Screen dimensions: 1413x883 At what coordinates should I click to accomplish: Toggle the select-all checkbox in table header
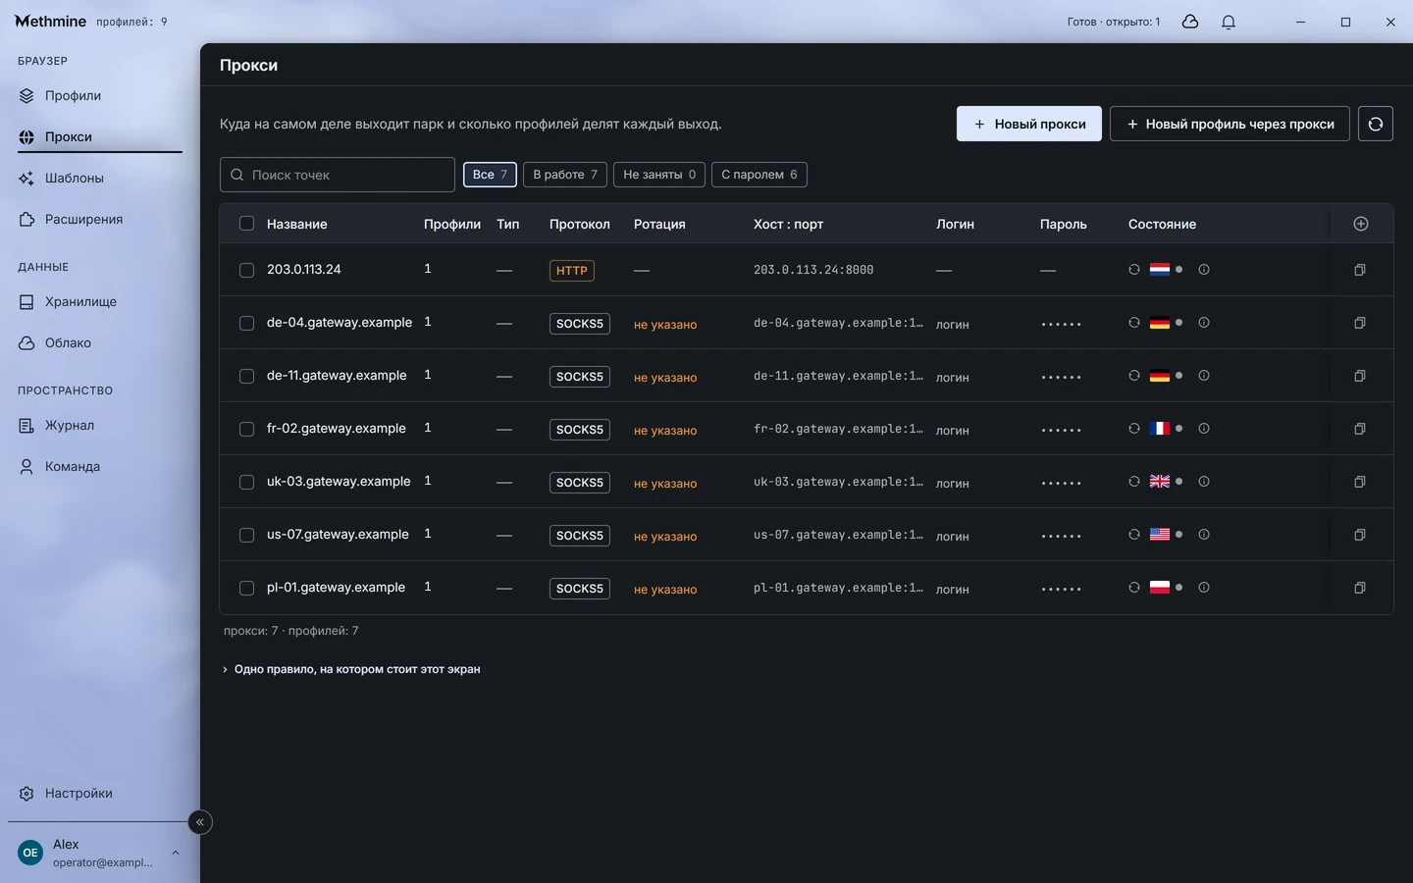246,224
